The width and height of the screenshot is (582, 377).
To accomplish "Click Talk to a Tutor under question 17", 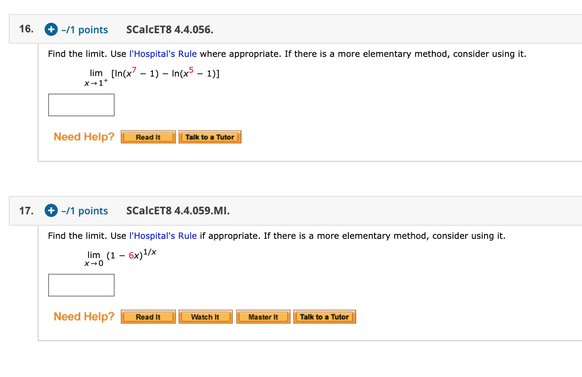I will pos(324,316).
